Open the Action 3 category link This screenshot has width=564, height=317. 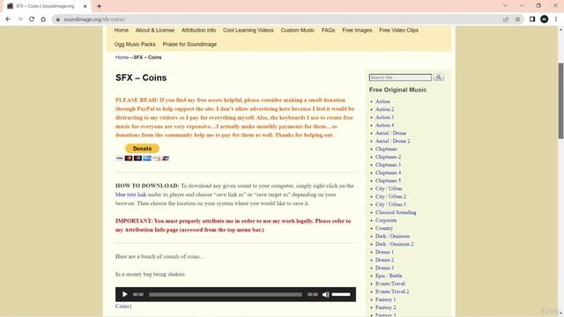click(x=384, y=117)
